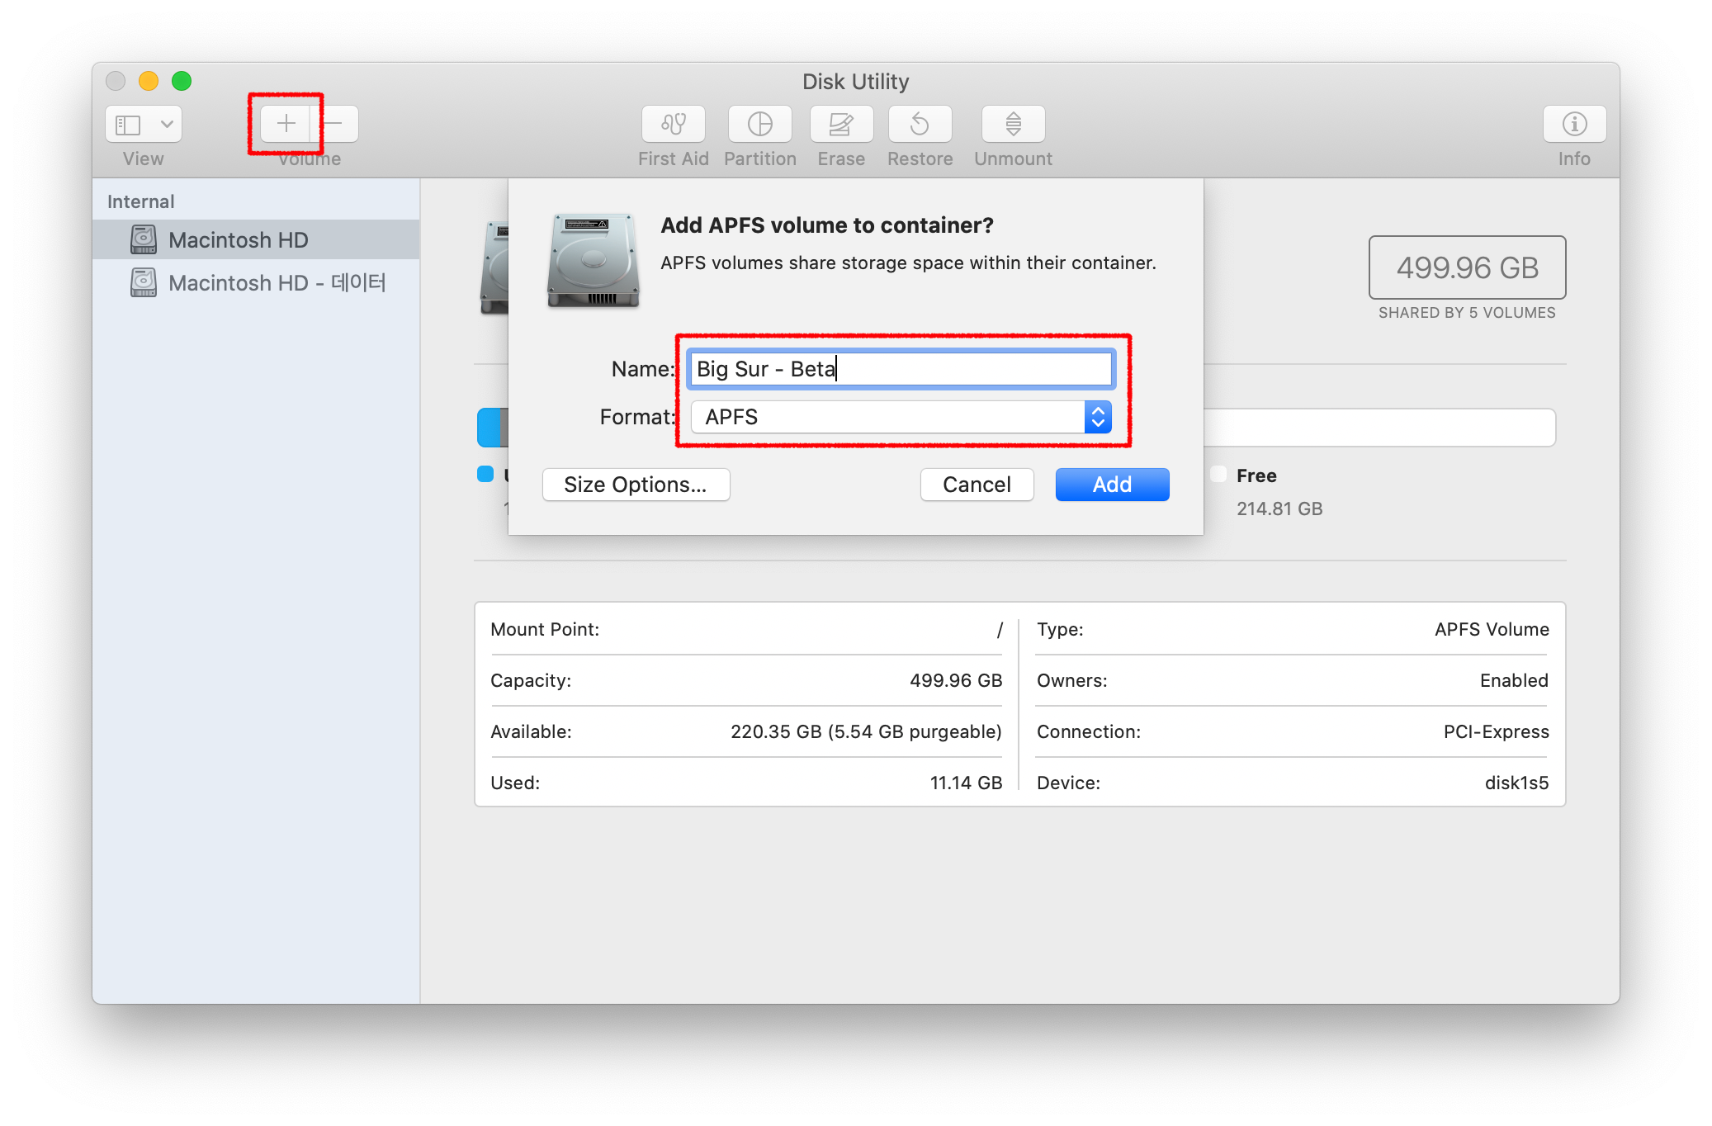Click the Restore toolbar icon
Viewport: 1712px width, 1126px height.
click(920, 124)
